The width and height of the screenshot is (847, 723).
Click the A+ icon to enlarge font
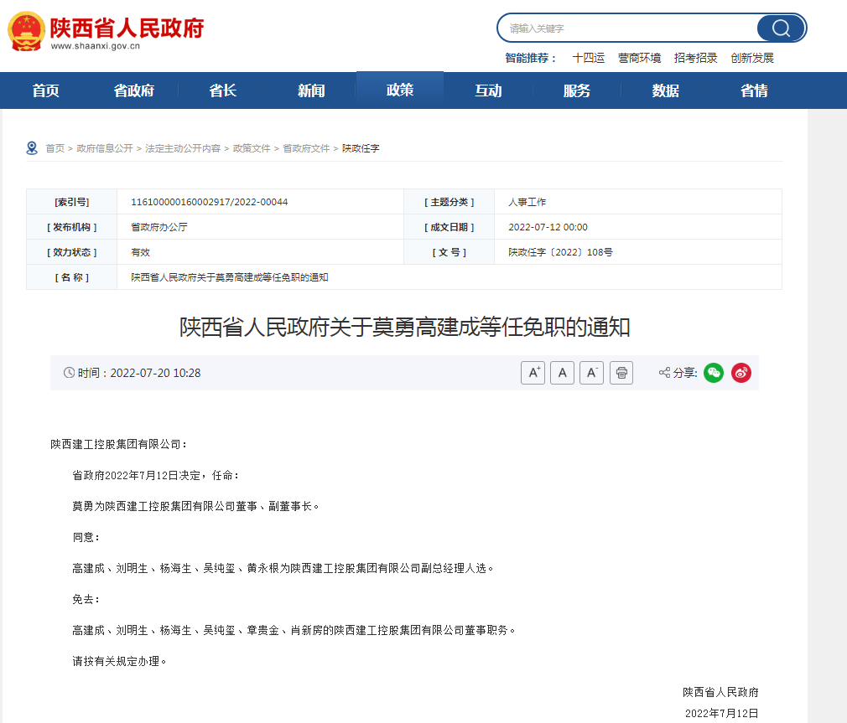(533, 372)
